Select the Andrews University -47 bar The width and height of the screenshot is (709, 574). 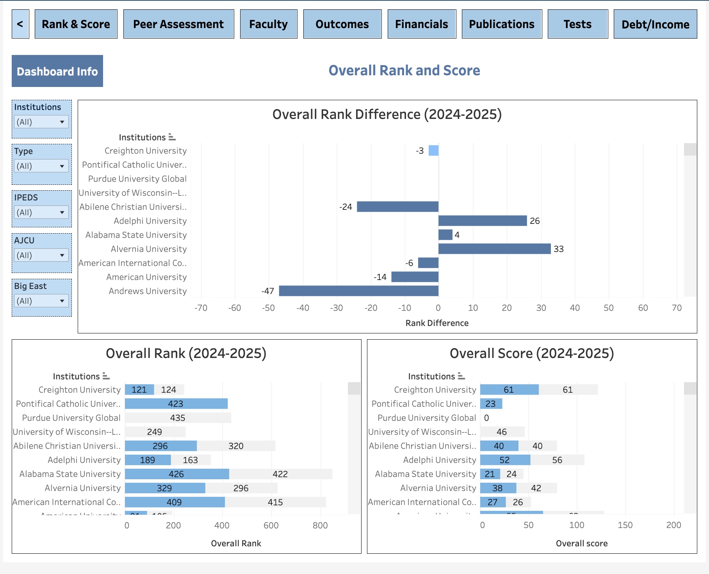(359, 291)
